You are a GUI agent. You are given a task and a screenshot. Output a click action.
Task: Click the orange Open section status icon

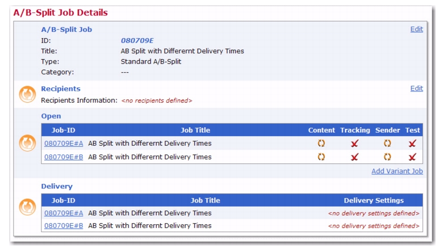point(27,143)
